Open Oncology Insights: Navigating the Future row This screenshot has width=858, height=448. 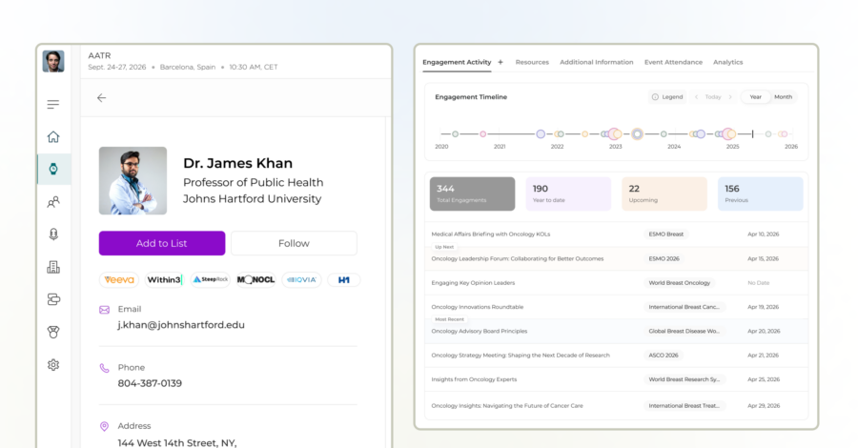click(616, 406)
